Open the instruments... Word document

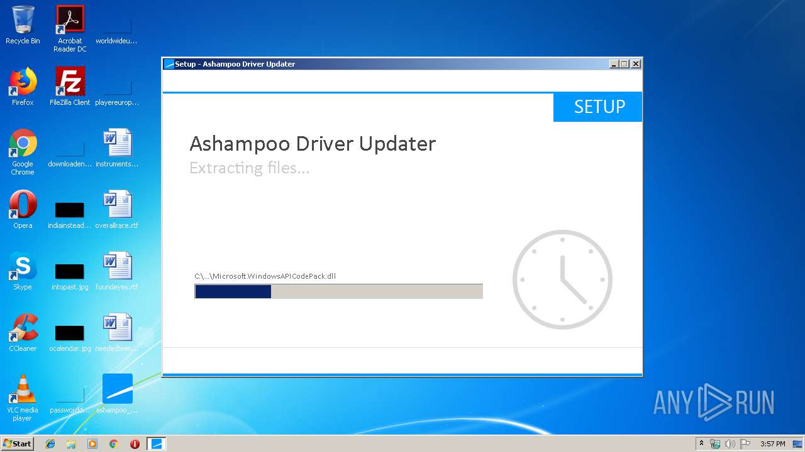coord(117,148)
